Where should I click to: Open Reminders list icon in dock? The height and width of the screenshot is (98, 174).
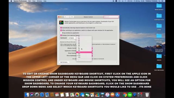[67, 95]
